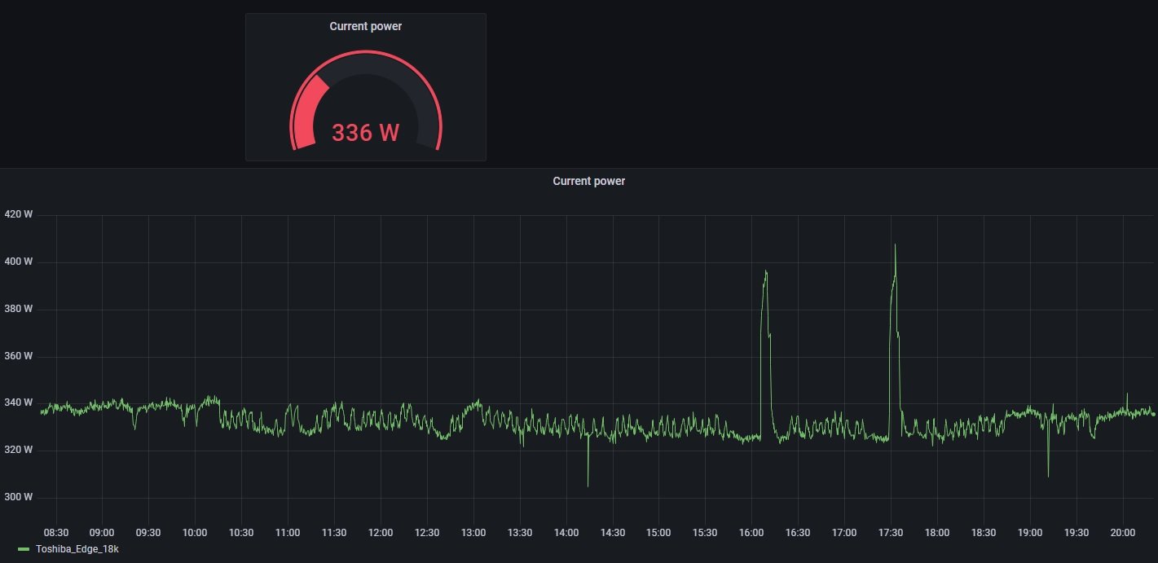
Task: Click the 13:00 time axis label
Action: (x=473, y=533)
